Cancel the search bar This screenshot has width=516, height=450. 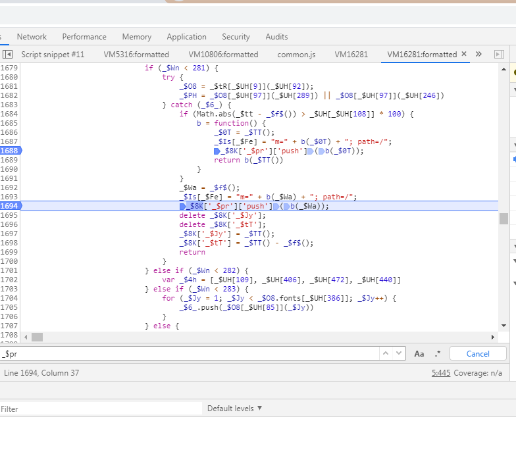pos(478,354)
